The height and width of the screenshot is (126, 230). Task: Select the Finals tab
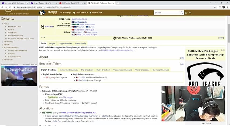coord(43,43)
